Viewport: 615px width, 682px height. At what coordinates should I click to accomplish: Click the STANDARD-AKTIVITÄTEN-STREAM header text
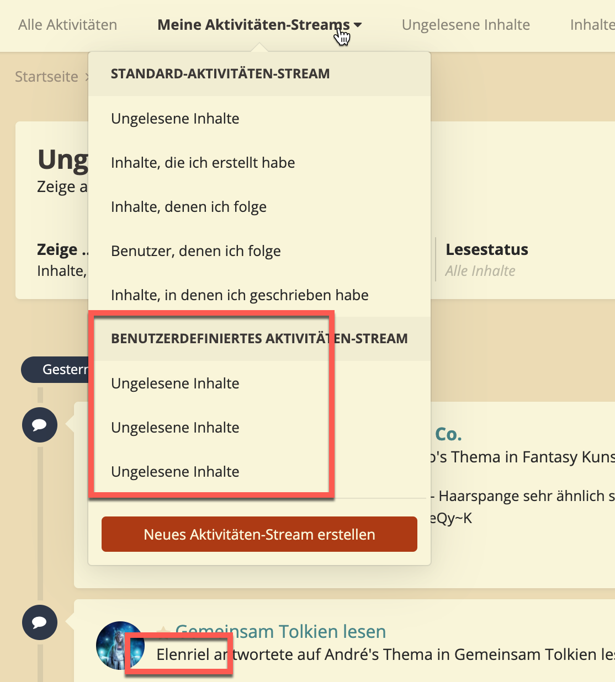[220, 74]
